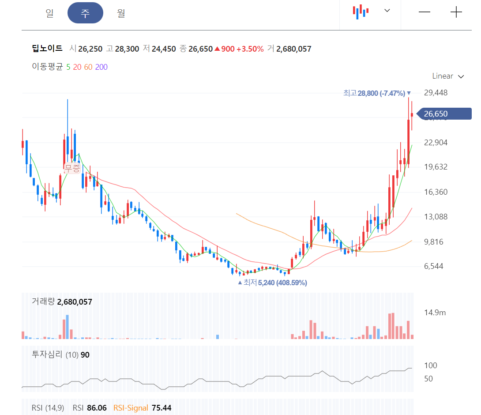Switch to the monthly 월 chart tab
Screen dimensions: 481x415
(121, 13)
